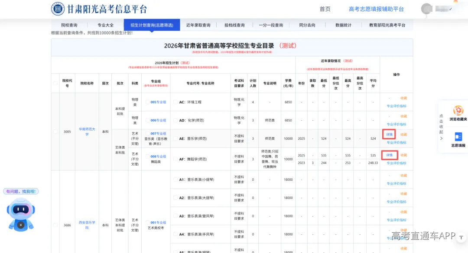The image size is (468, 253).
Task: Open the 001专业组 link
Action: tap(158, 223)
